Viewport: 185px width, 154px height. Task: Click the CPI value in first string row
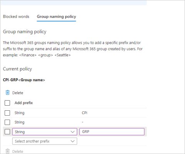tap(84, 113)
